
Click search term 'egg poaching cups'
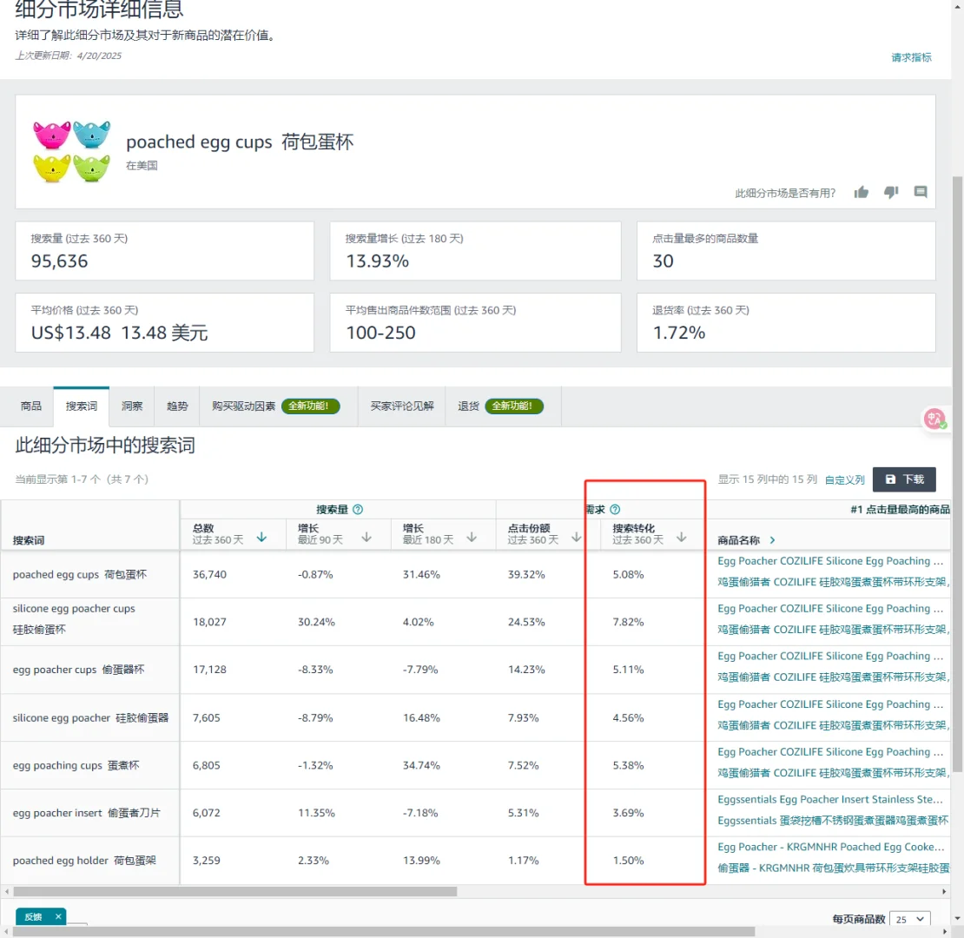tap(76, 765)
